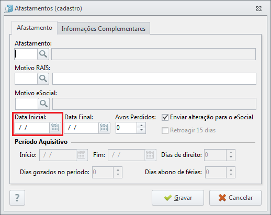Click the question mark help button

tap(17, 198)
